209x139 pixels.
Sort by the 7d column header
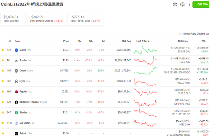[103, 41]
